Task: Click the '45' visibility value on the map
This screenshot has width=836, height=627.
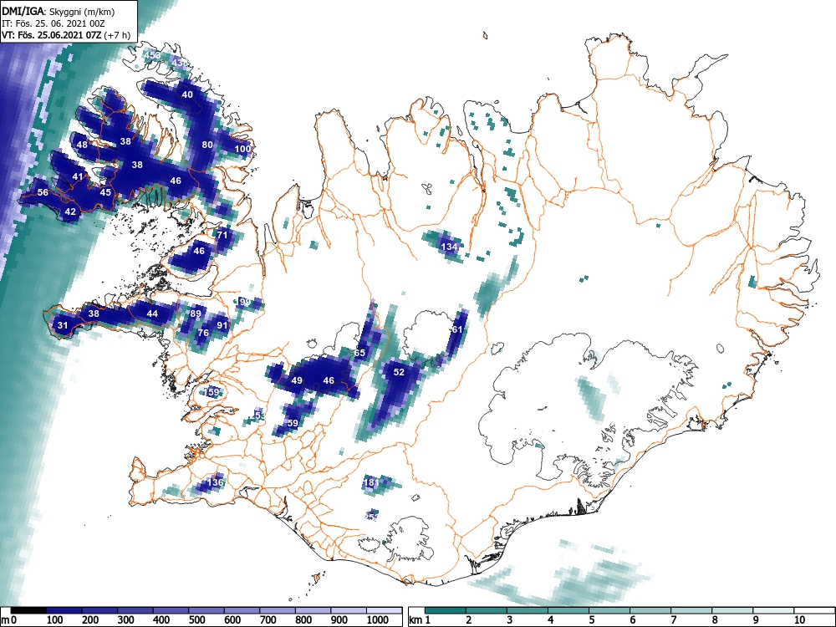Action: point(105,192)
